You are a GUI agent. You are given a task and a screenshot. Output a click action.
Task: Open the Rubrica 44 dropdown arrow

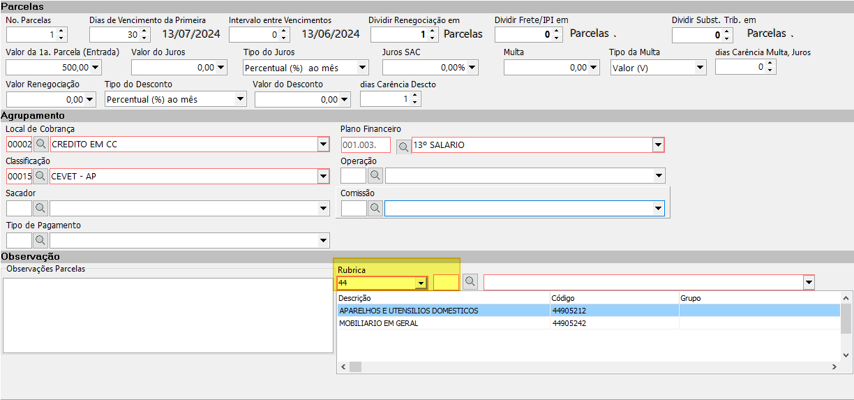tap(420, 283)
